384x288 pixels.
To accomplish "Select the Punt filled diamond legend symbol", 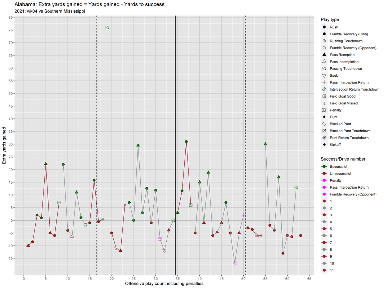I will coord(324,117).
